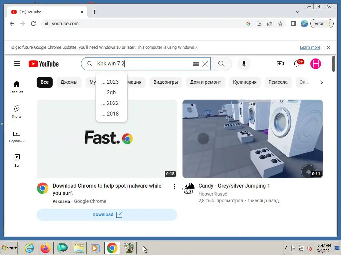Show hidden system tray icons
Screen dimensions: 341x255
[286, 248]
